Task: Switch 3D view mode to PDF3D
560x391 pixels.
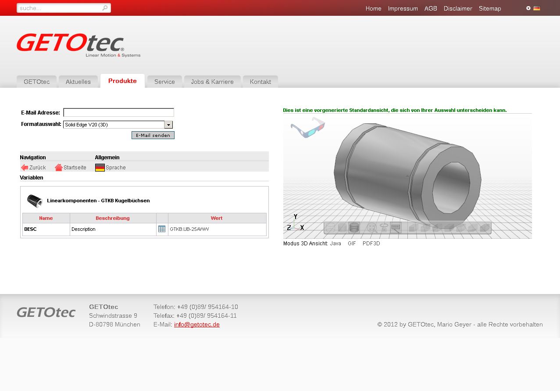Action: pos(371,244)
